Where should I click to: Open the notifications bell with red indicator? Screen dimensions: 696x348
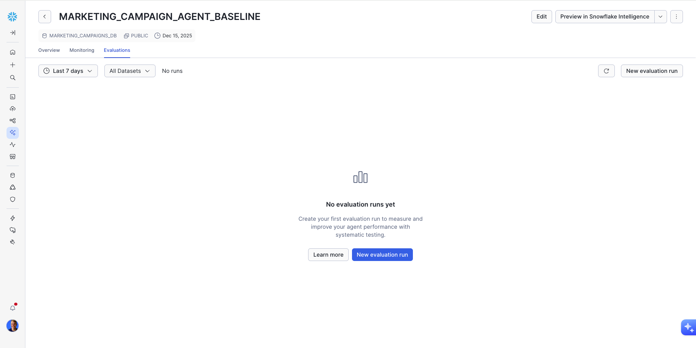[13, 308]
